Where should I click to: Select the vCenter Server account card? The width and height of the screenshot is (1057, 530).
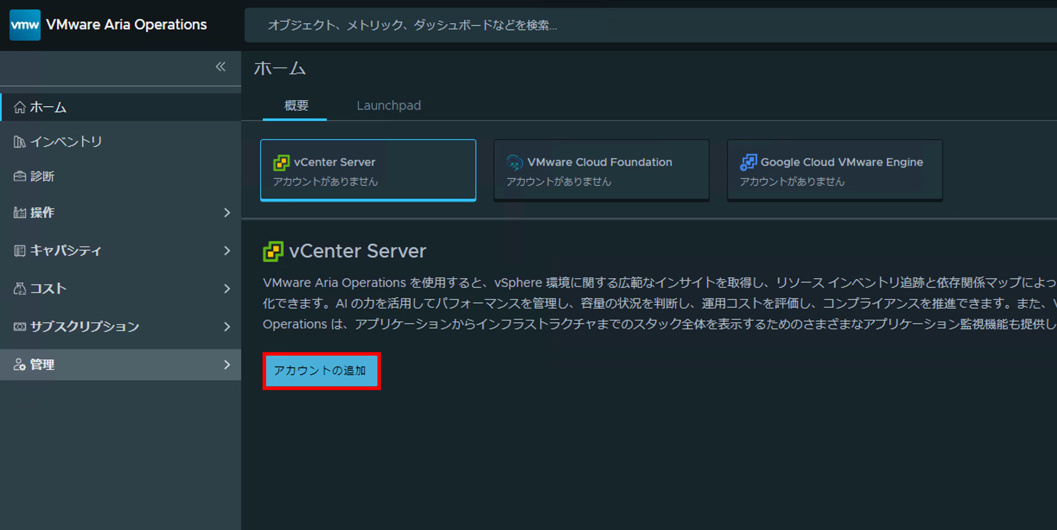click(368, 170)
